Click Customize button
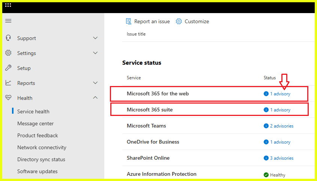 coord(192,21)
